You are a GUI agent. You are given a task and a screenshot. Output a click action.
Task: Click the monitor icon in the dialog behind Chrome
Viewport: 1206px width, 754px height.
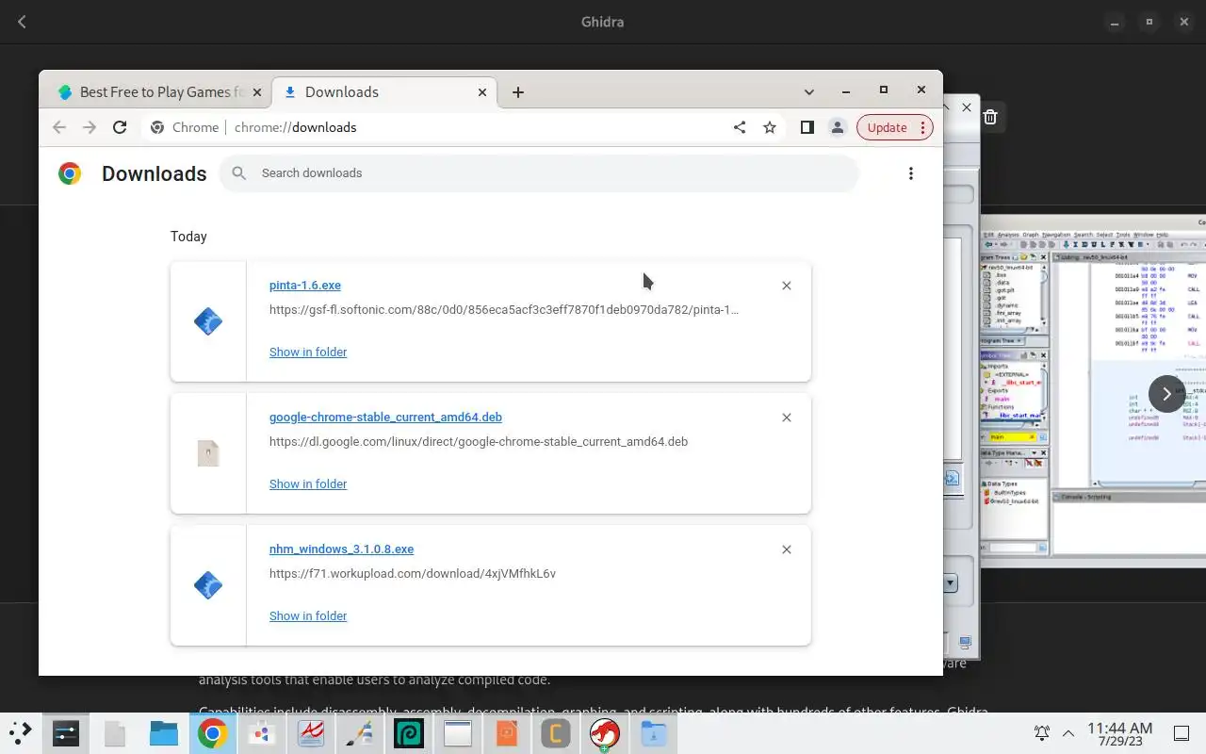(x=965, y=643)
